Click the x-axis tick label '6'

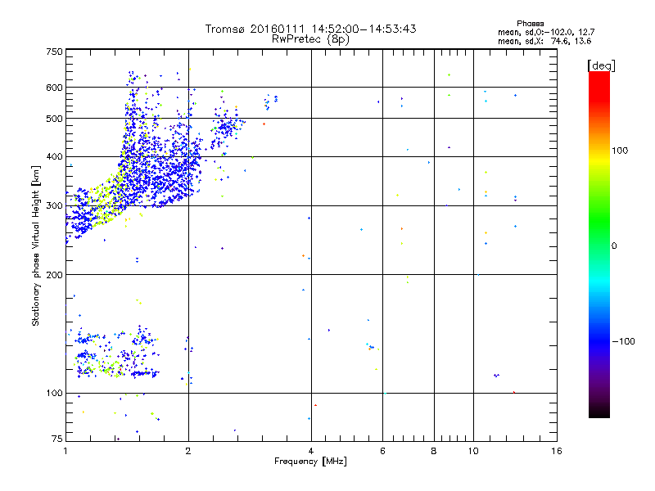[382, 451]
